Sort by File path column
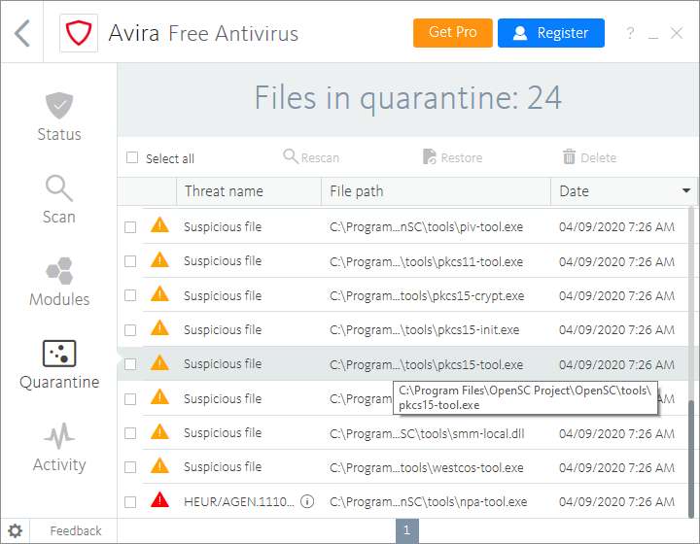This screenshot has height=544, width=700. point(436,191)
